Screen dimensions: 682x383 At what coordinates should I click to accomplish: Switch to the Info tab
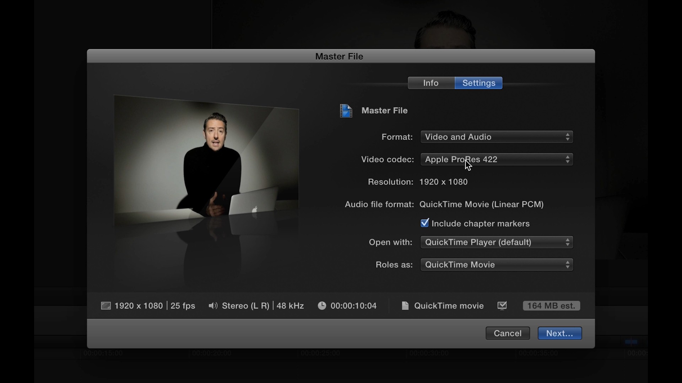tap(431, 83)
